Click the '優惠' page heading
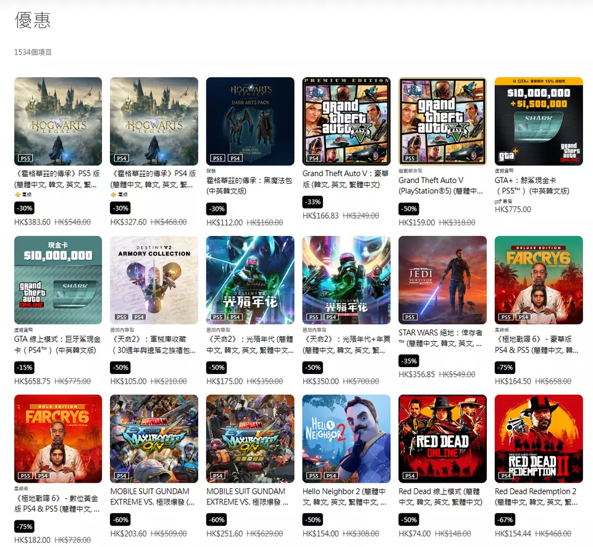 click(x=33, y=20)
